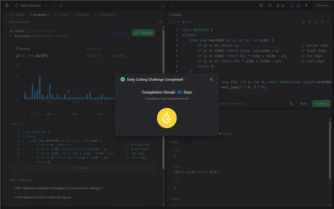
Task: Open the settings gear icon
Action: pos(270,5)
